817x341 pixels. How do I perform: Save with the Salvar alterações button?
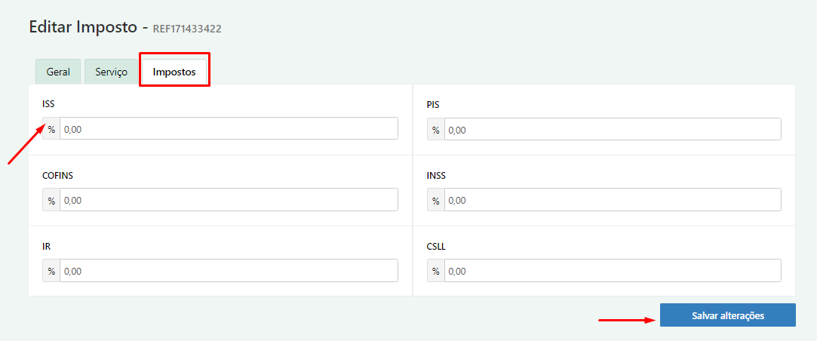728,315
